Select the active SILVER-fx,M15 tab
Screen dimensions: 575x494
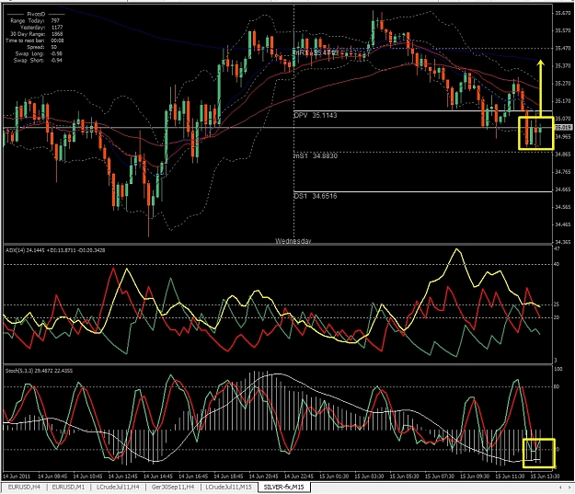[x=284, y=487]
